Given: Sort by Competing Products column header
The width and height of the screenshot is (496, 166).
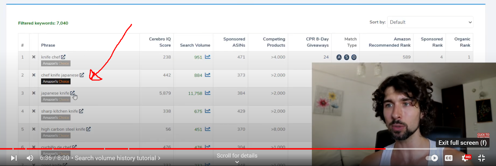Looking at the screenshot, I should click(274, 42).
